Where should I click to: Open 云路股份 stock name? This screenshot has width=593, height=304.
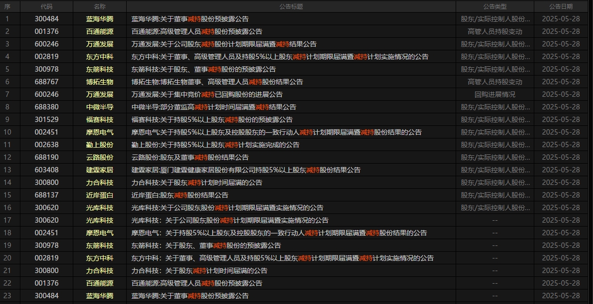[99, 157]
